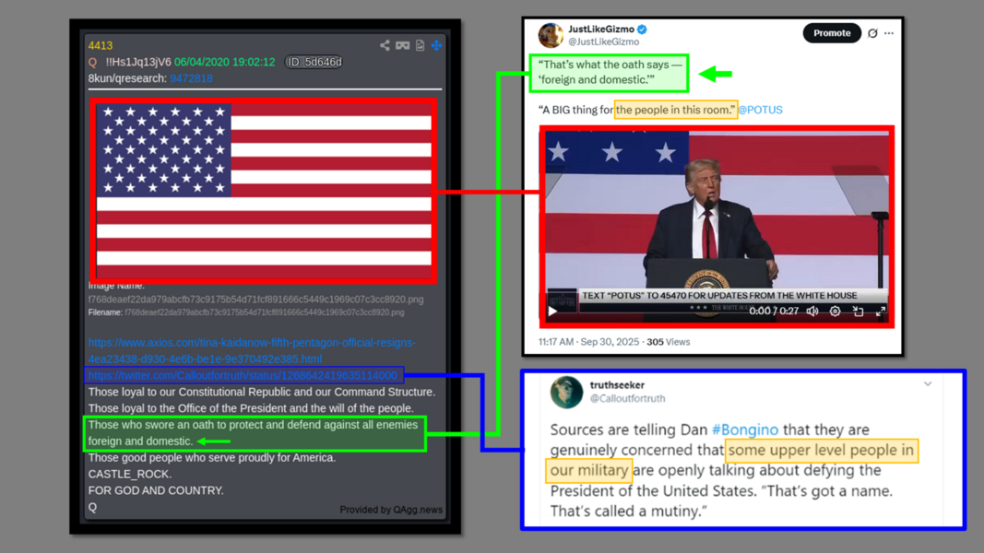
Task: Click JustLikeGizmo's profile avatar
Action: 551,35
